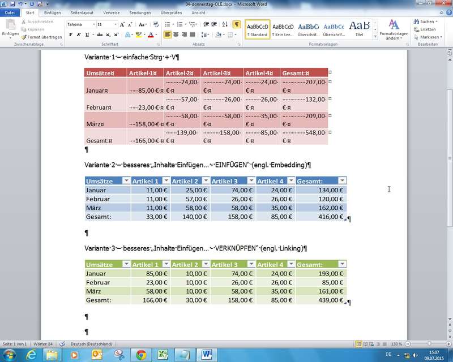
Task: Toggle strikethrough formatting
Action: [x=100, y=35]
